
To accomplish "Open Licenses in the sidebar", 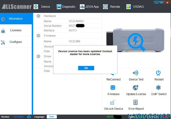I will coord(16,30).
